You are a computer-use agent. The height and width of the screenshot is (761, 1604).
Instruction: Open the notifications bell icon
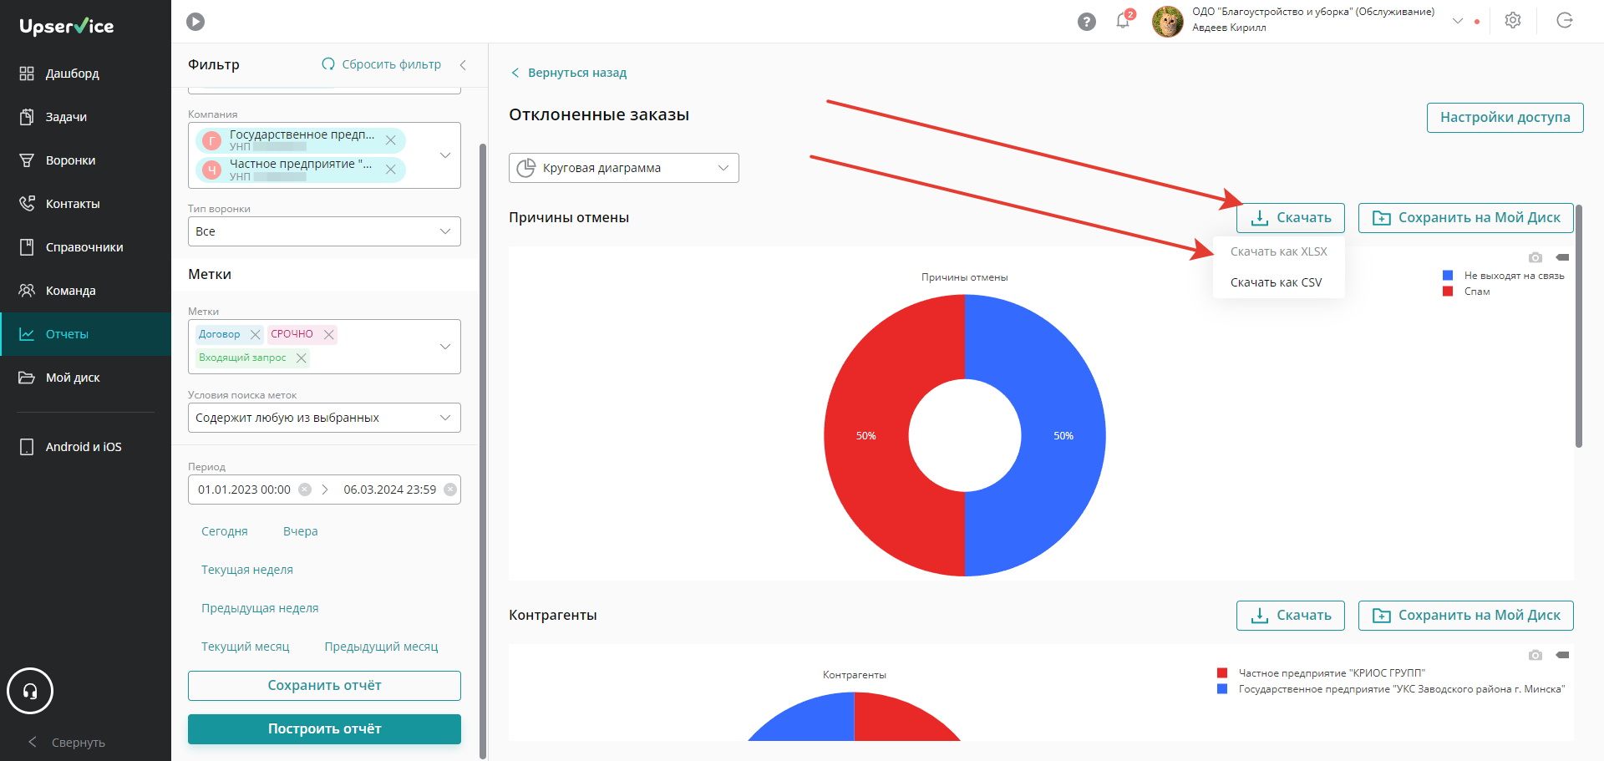click(1124, 20)
